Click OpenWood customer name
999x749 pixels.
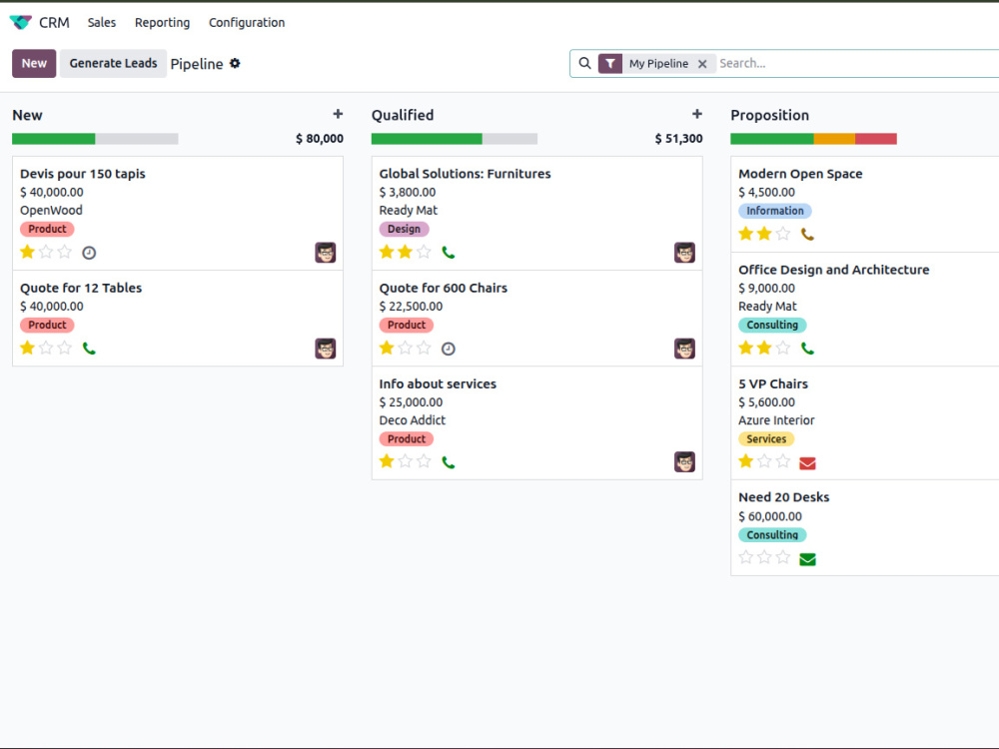click(x=51, y=210)
